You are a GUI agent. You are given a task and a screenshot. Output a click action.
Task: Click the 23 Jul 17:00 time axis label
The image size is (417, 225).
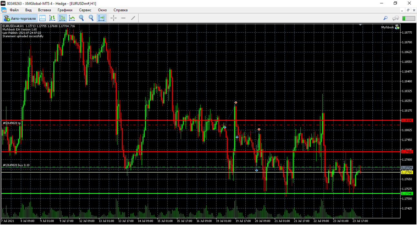point(360,221)
